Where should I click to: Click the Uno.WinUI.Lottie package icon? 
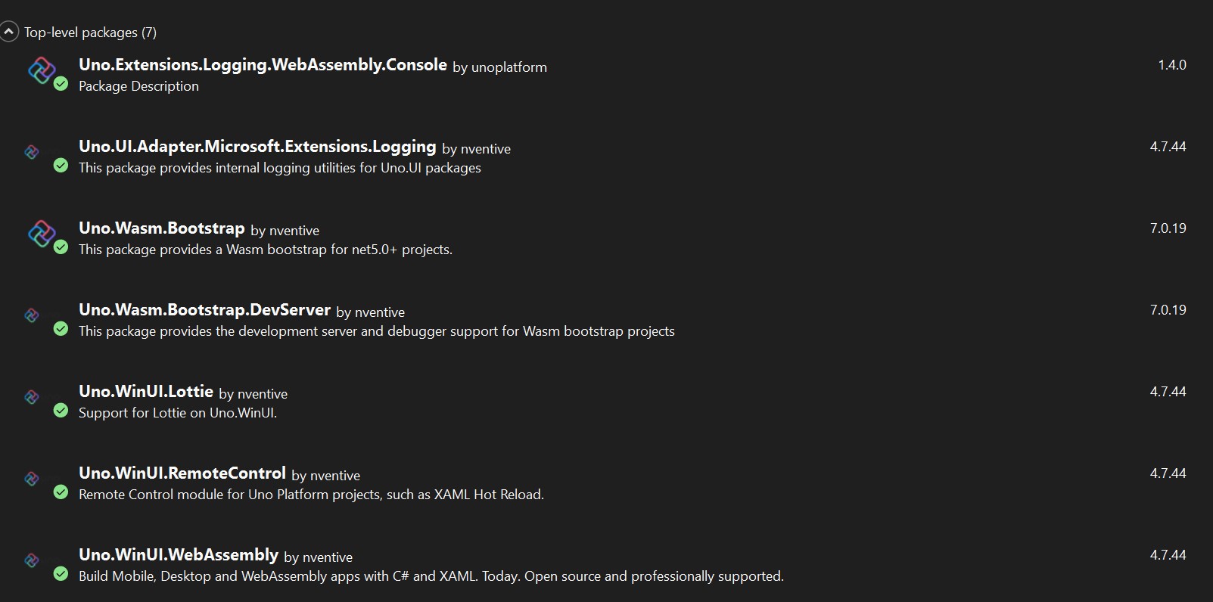click(x=31, y=396)
